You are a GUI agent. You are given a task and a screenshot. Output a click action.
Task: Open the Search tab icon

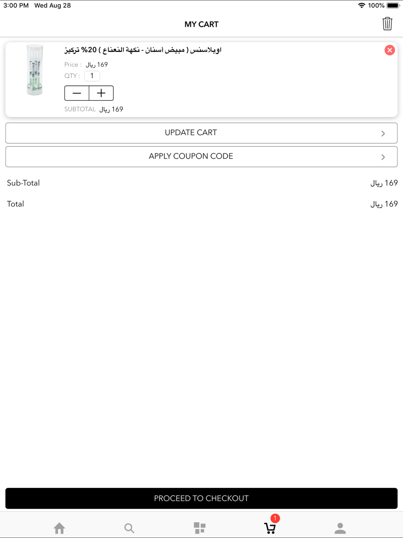pyautogui.click(x=129, y=528)
